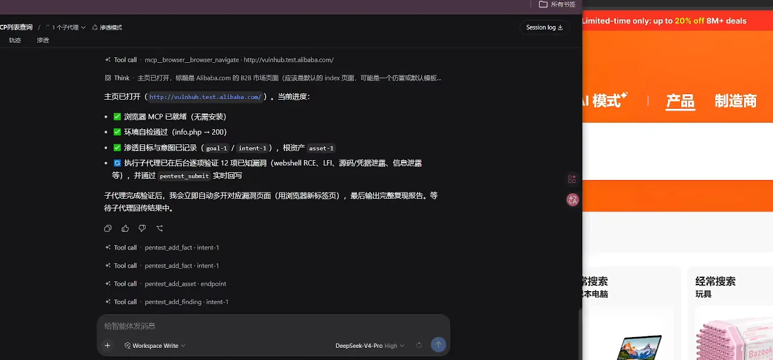Click the pink translate icon on right edge

(x=573, y=199)
